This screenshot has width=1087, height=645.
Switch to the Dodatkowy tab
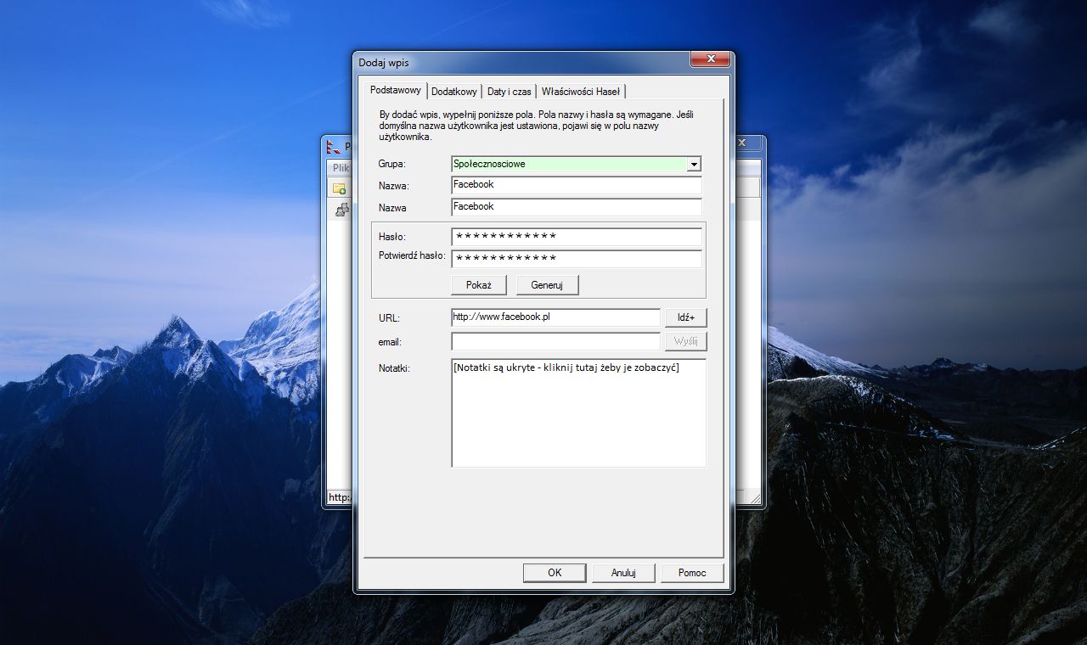[x=454, y=92]
